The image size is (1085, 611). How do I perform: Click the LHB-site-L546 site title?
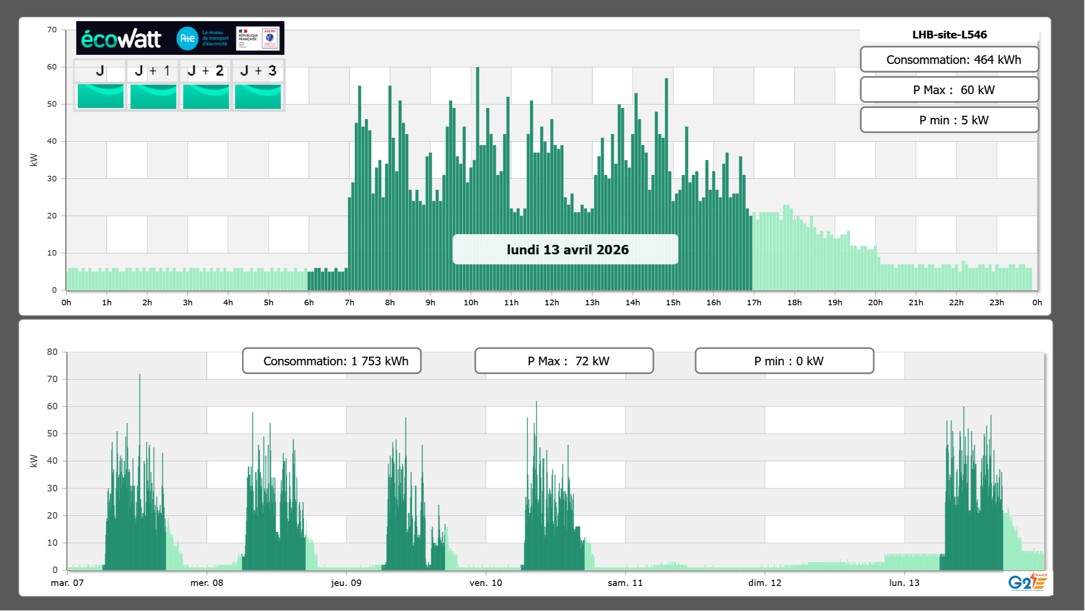(x=949, y=35)
